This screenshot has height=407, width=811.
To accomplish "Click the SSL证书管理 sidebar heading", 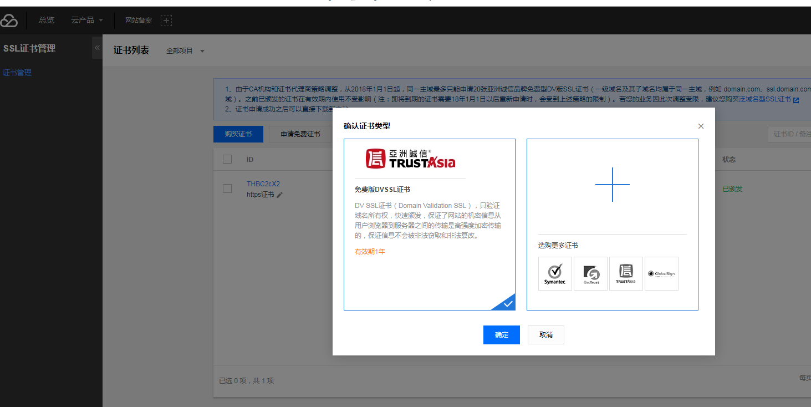I will point(29,48).
